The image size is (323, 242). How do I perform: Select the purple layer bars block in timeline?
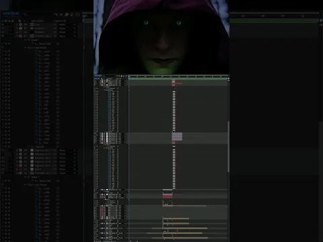tap(177, 136)
